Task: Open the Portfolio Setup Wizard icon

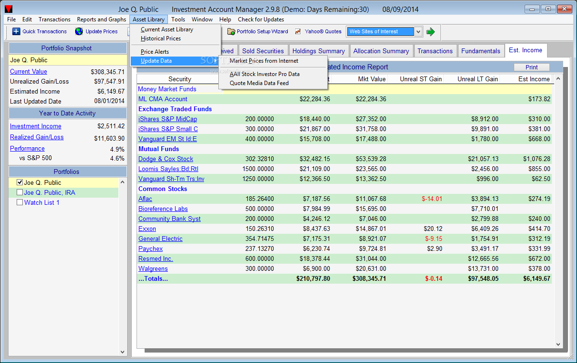Action: pyautogui.click(x=231, y=31)
